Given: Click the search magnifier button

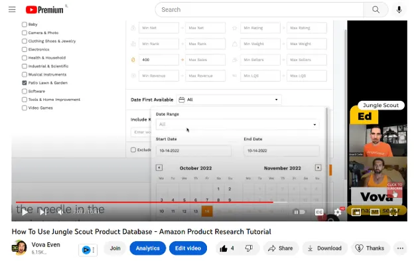Looking at the screenshot, I should 376,10.
